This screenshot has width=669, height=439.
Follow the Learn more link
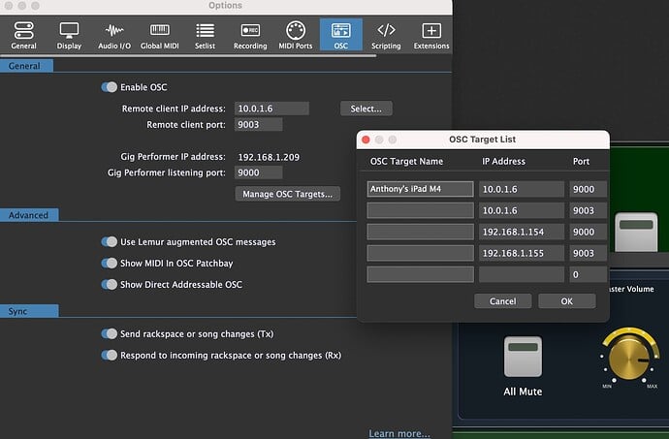399,433
